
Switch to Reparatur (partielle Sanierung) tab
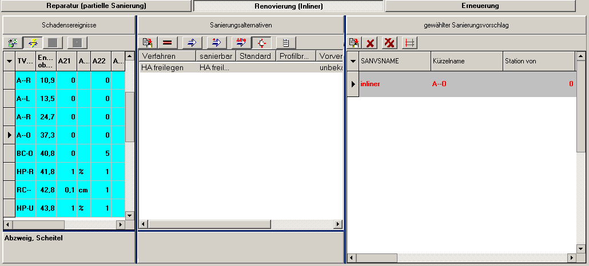point(96,6)
